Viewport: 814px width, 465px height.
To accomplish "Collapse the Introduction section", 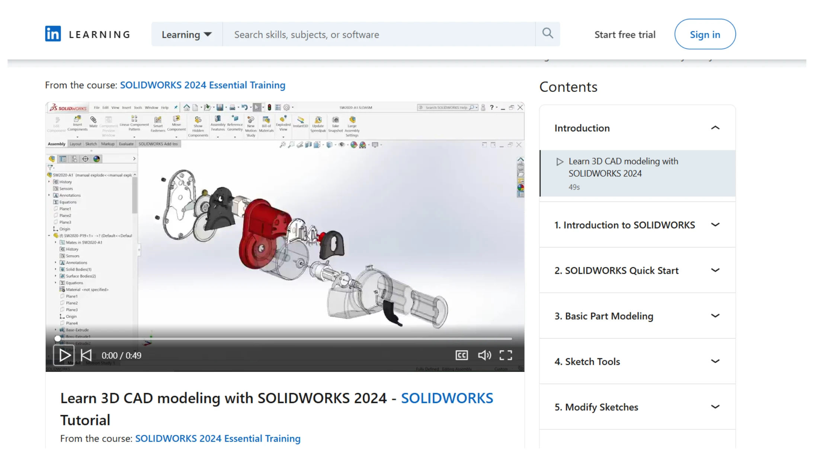I will 715,128.
